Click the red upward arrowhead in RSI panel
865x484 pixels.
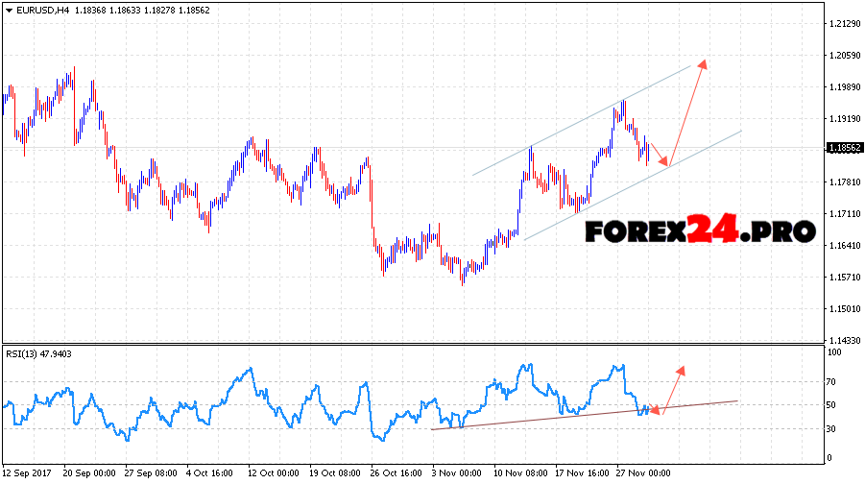pyautogui.click(x=681, y=370)
